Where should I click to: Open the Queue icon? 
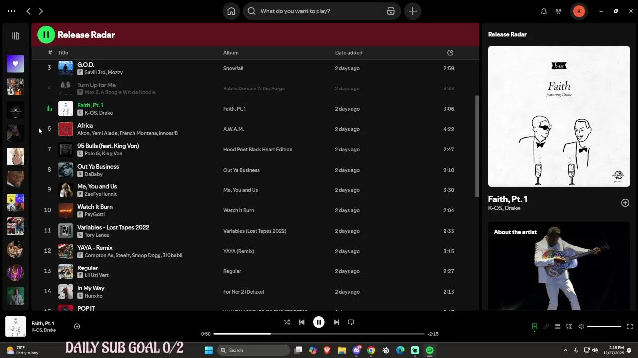tap(558, 327)
